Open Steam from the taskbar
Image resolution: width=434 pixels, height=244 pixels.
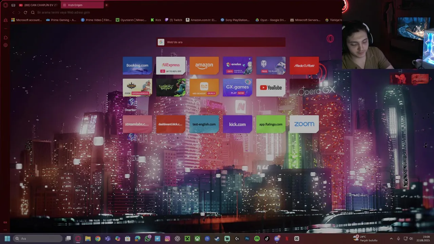[x=217, y=239]
